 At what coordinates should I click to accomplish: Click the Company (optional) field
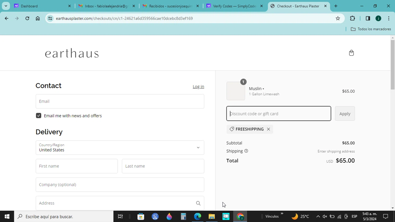(x=120, y=185)
